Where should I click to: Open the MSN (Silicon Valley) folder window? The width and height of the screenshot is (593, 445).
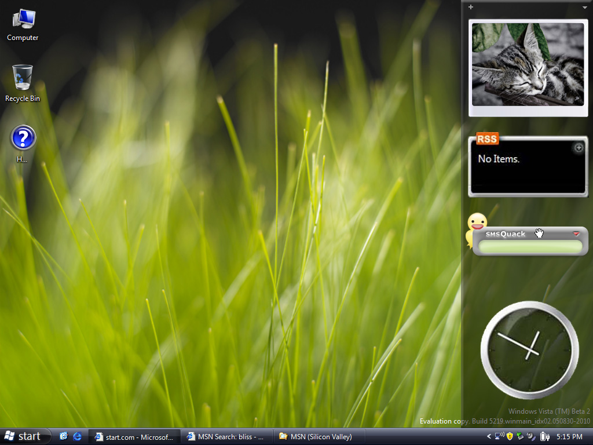pos(316,436)
